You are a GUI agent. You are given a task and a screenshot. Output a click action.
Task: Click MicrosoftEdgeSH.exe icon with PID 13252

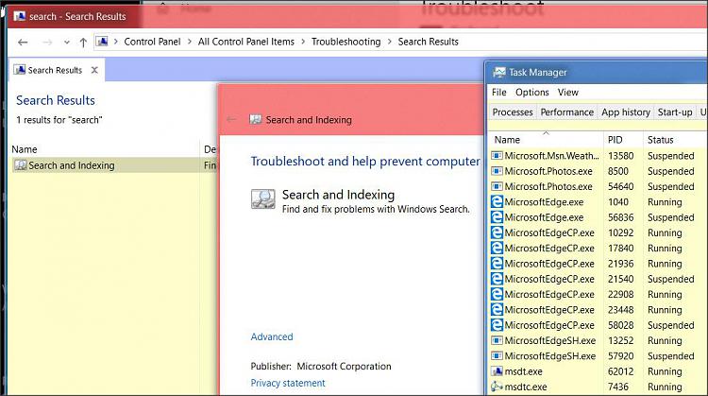(x=497, y=340)
